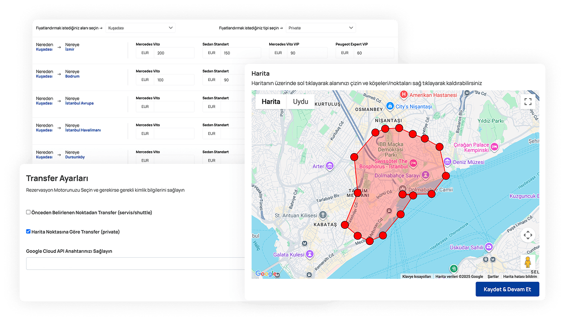Open the Şartlar terms link
The height and width of the screenshot is (321, 565).
pos(493,276)
